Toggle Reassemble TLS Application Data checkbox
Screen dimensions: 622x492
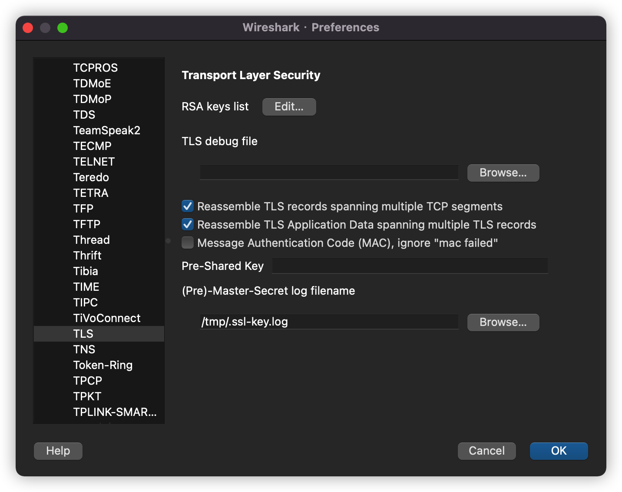(x=188, y=225)
